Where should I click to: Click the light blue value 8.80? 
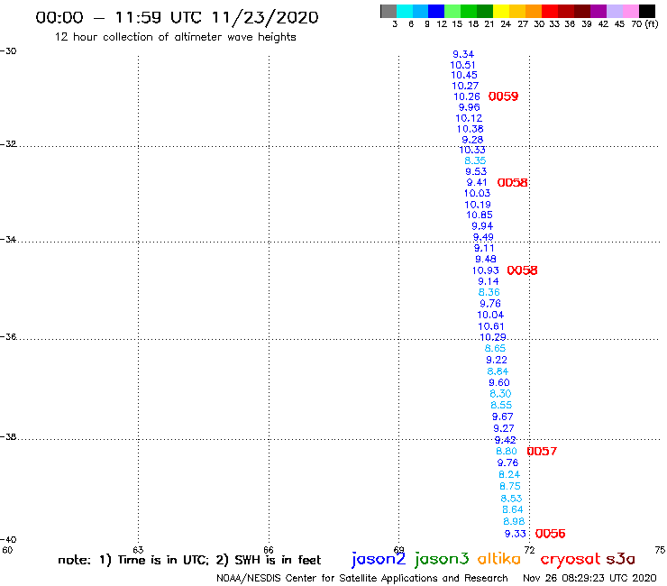pos(507,451)
